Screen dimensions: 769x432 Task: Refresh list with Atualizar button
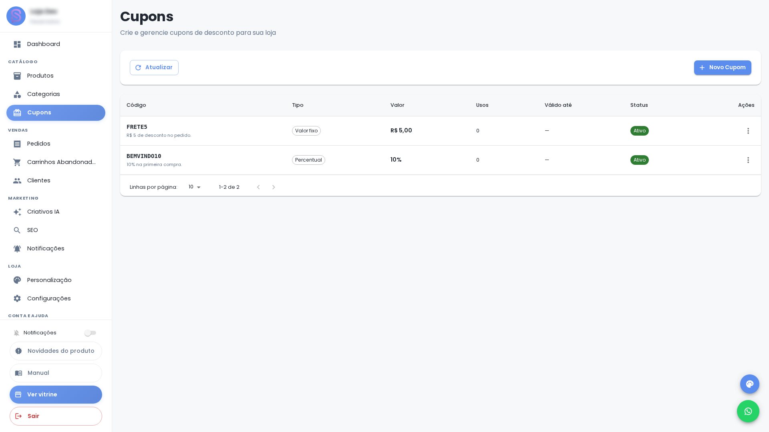click(154, 68)
